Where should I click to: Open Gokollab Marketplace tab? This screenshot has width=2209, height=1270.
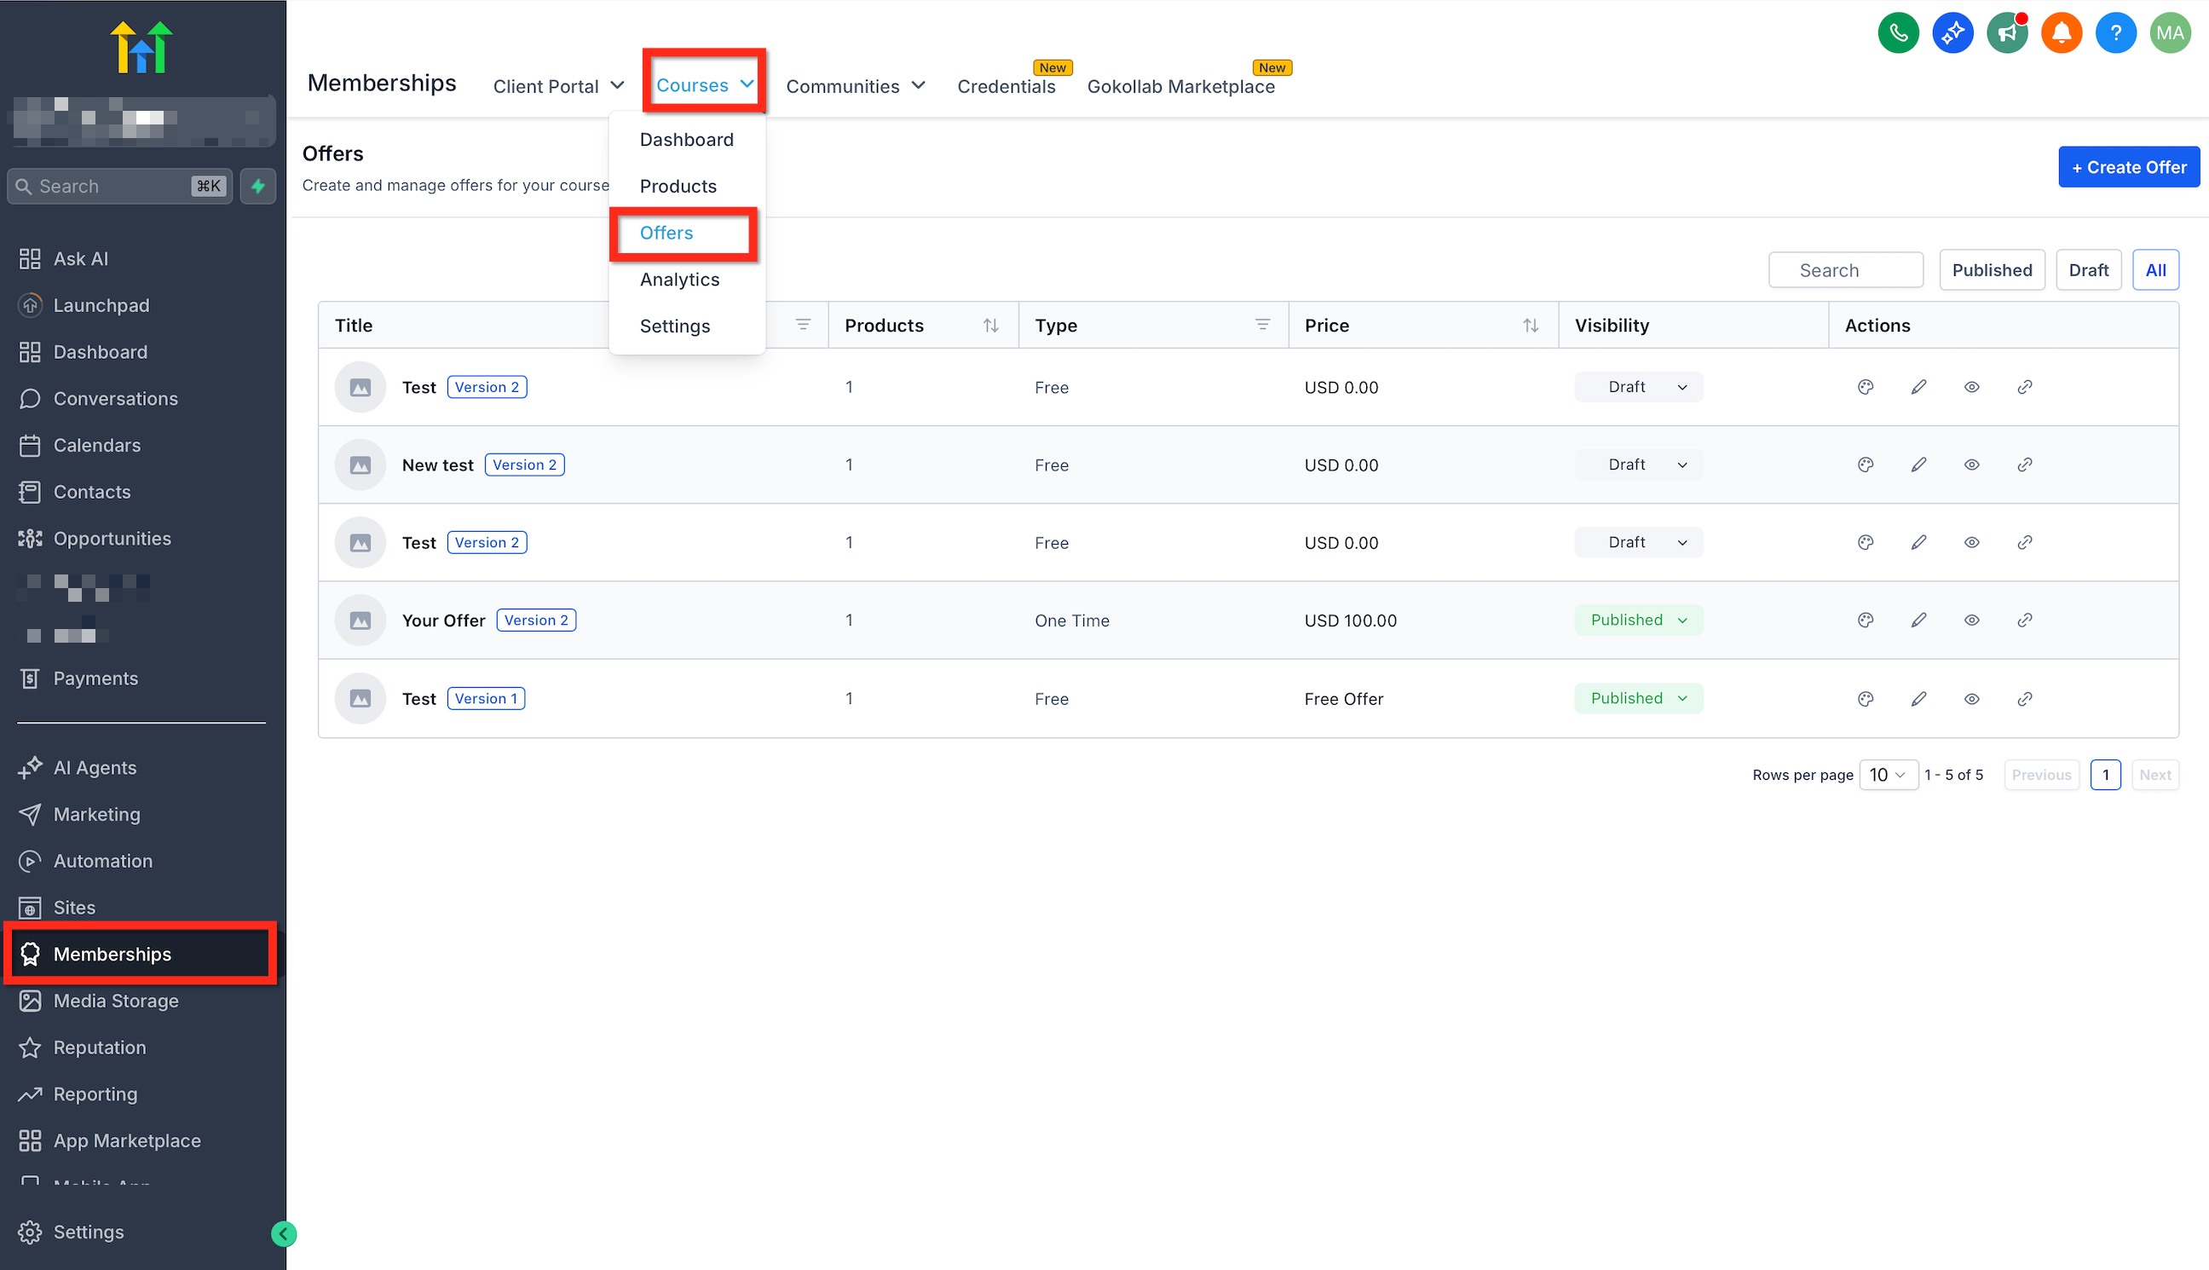(x=1180, y=86)
